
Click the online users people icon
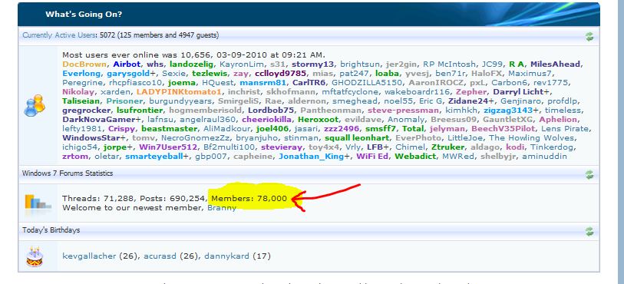[35, 105]
